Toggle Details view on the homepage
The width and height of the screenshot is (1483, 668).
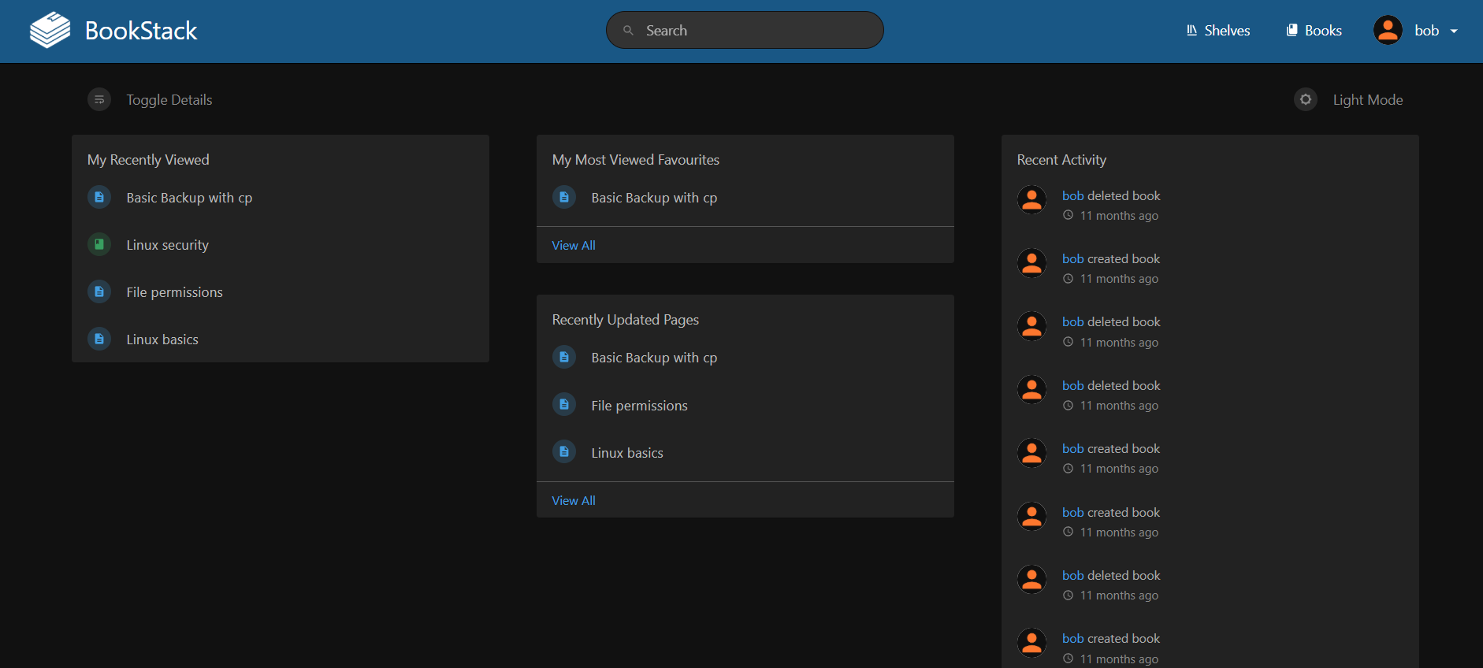[169, 100]
